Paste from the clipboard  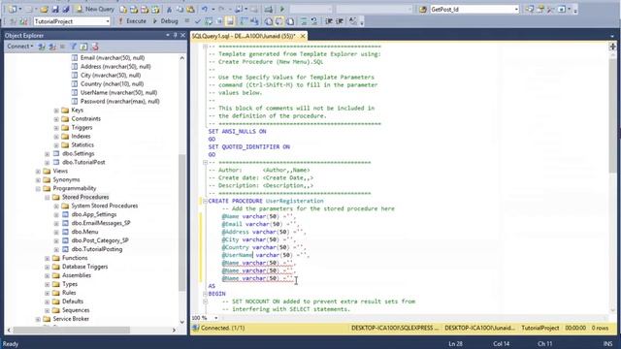190,9
